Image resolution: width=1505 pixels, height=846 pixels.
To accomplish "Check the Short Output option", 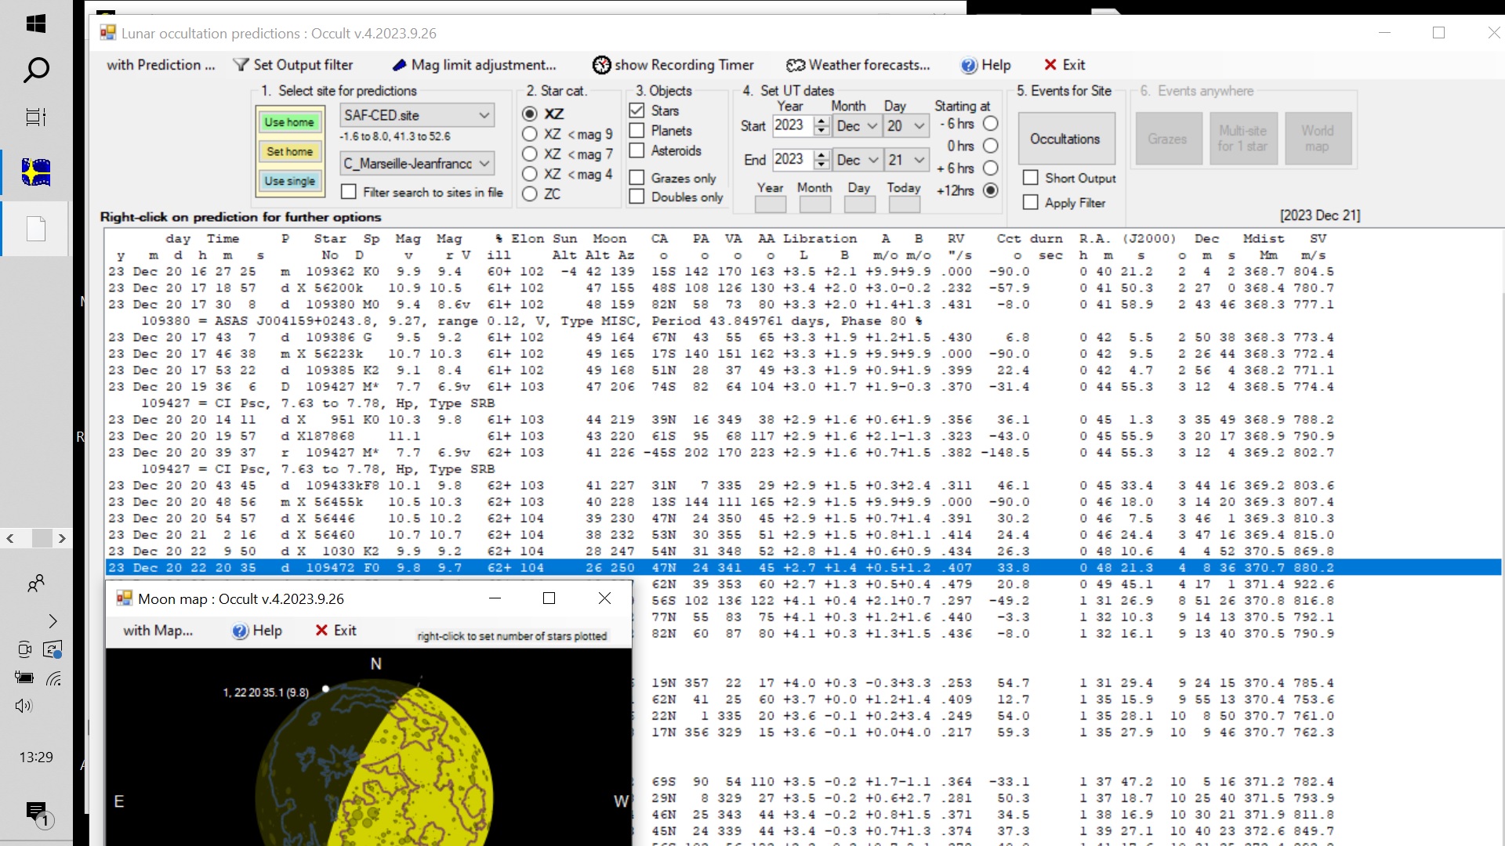I will 1031,178.
